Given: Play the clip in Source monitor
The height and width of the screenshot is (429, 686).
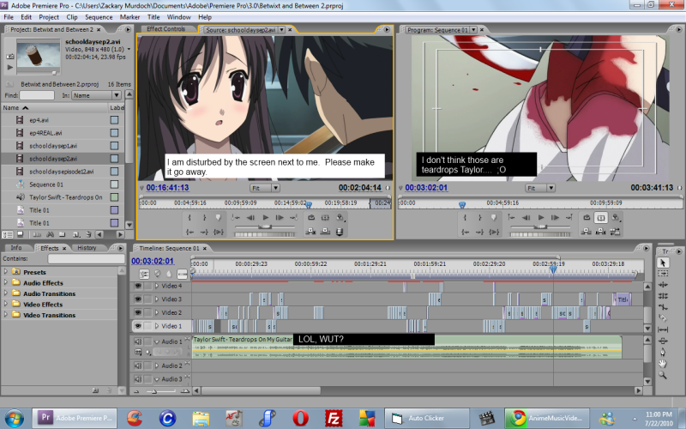Looking at the screenshot, I should click(x=265, y=218).
